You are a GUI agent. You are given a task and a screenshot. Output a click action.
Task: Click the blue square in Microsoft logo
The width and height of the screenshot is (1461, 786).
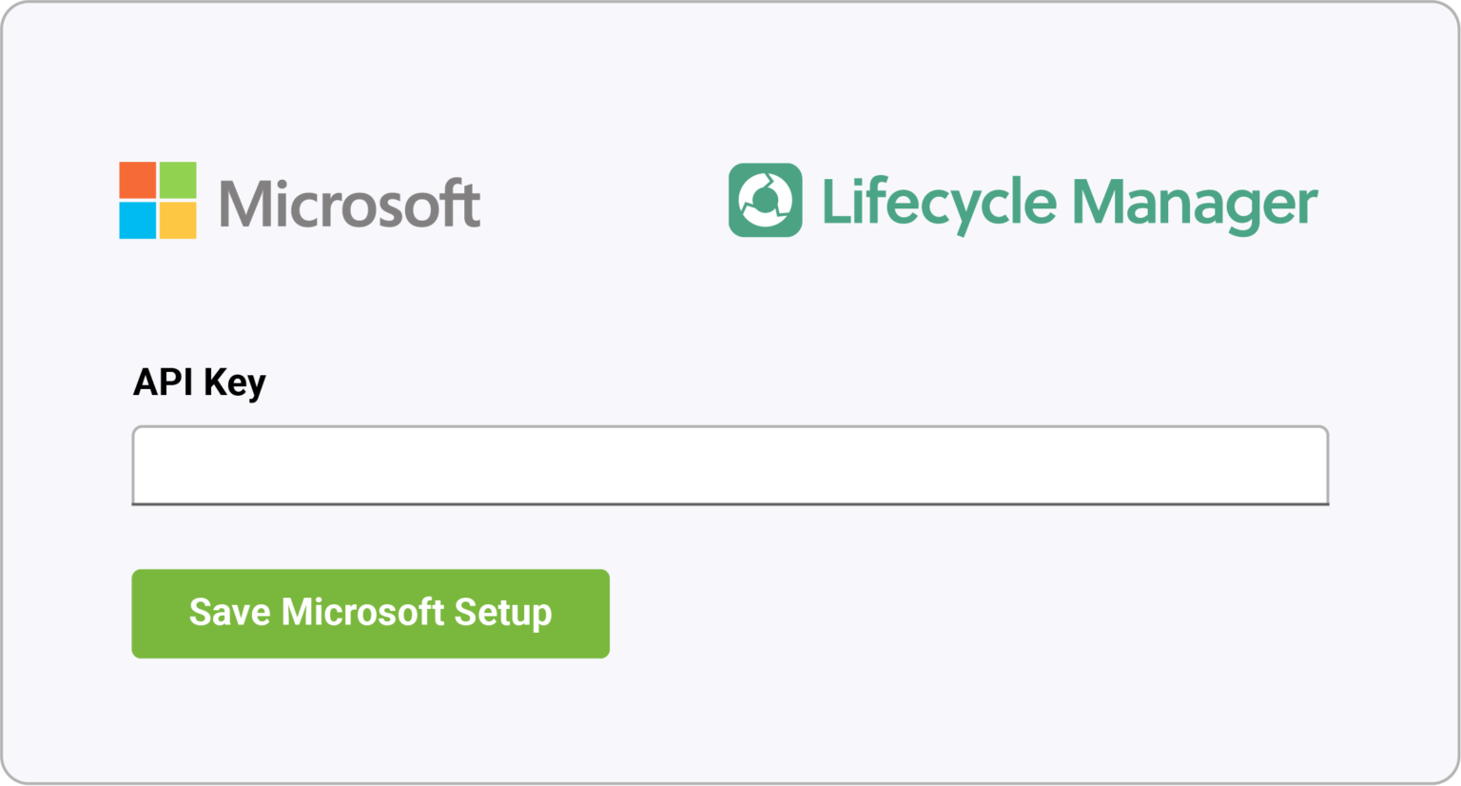138,220
